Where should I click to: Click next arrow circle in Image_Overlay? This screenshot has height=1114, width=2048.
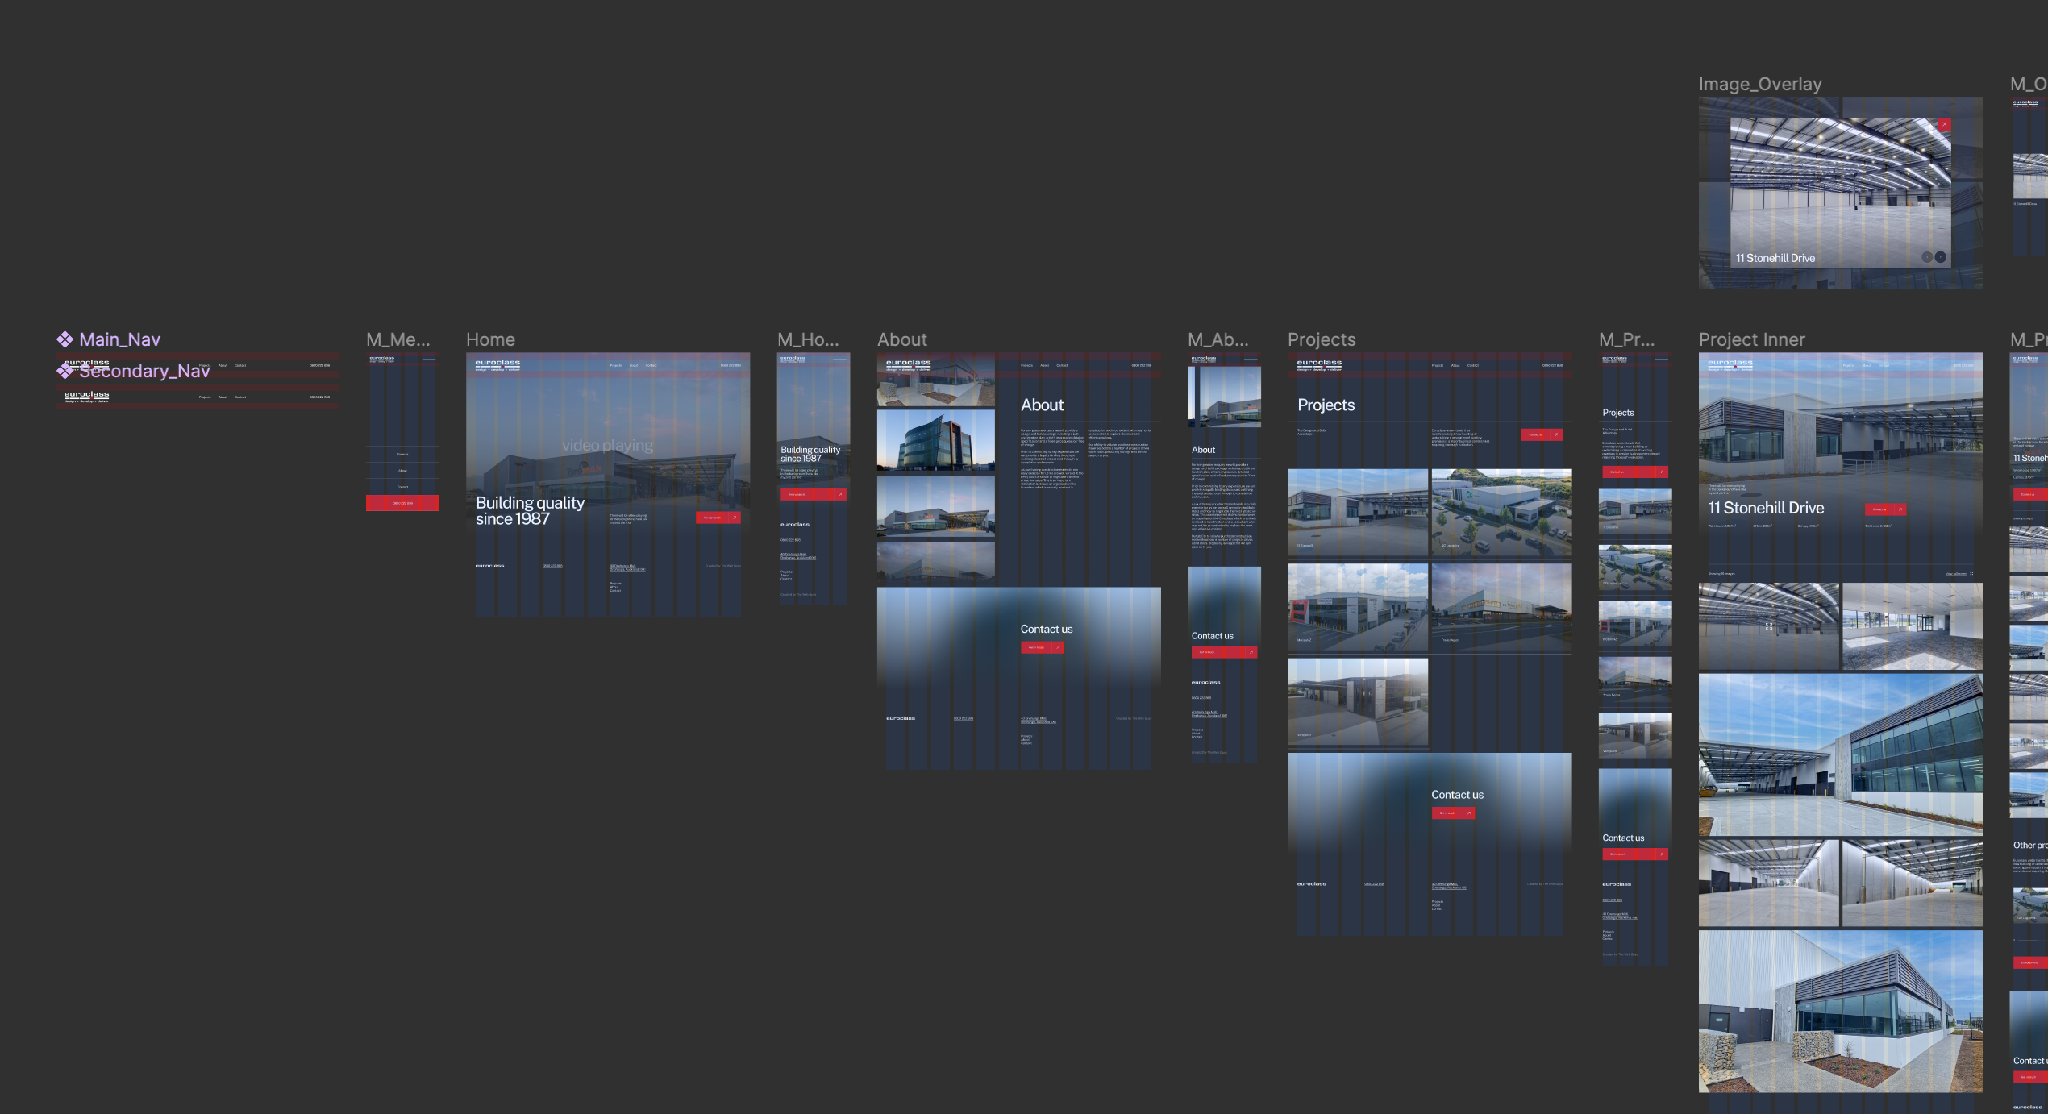[1941, 257]
